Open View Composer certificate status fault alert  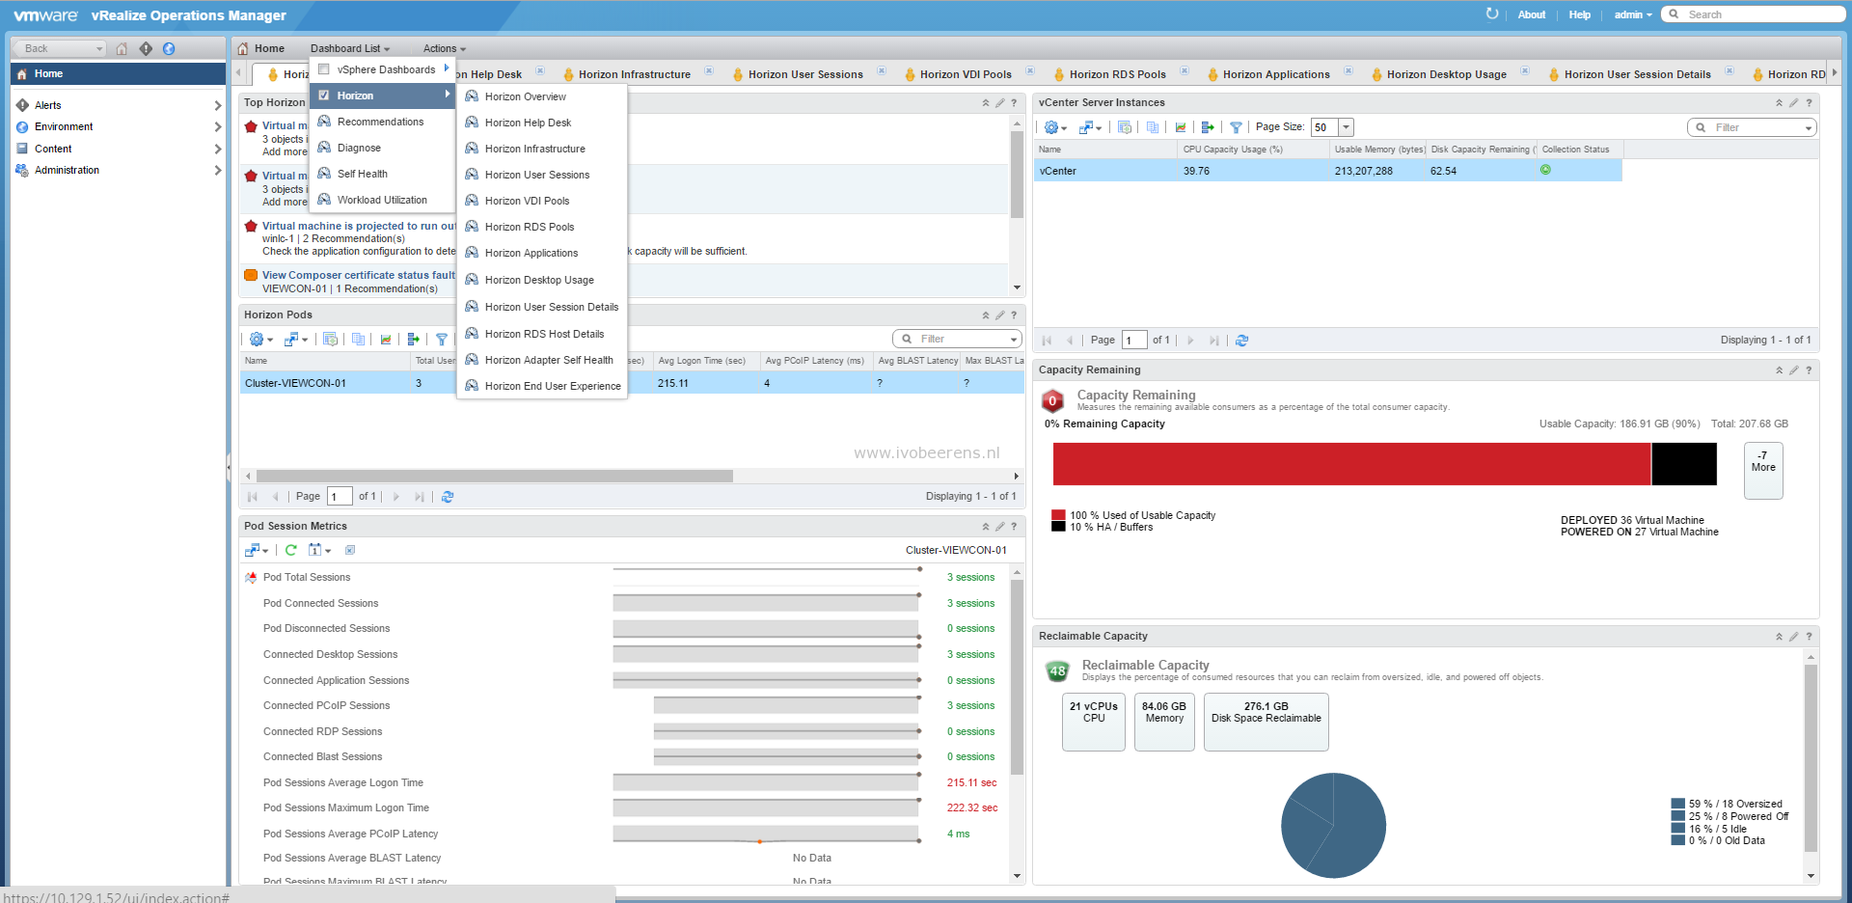[358, 275]
